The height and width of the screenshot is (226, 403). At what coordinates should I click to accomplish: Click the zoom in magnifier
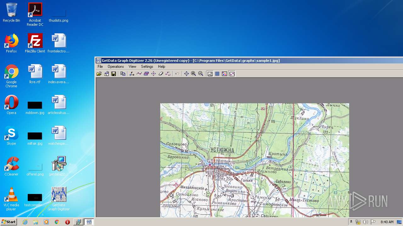point(193,74)
